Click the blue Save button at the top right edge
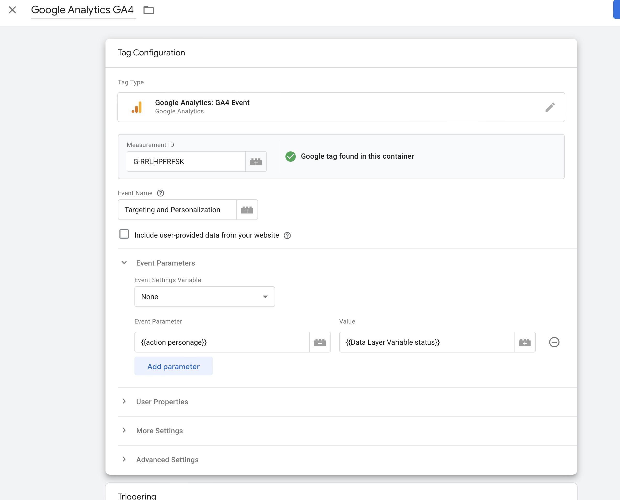 (x=617, y=9)
